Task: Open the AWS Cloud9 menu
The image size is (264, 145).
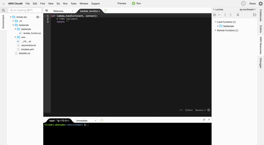Action: 15,4
